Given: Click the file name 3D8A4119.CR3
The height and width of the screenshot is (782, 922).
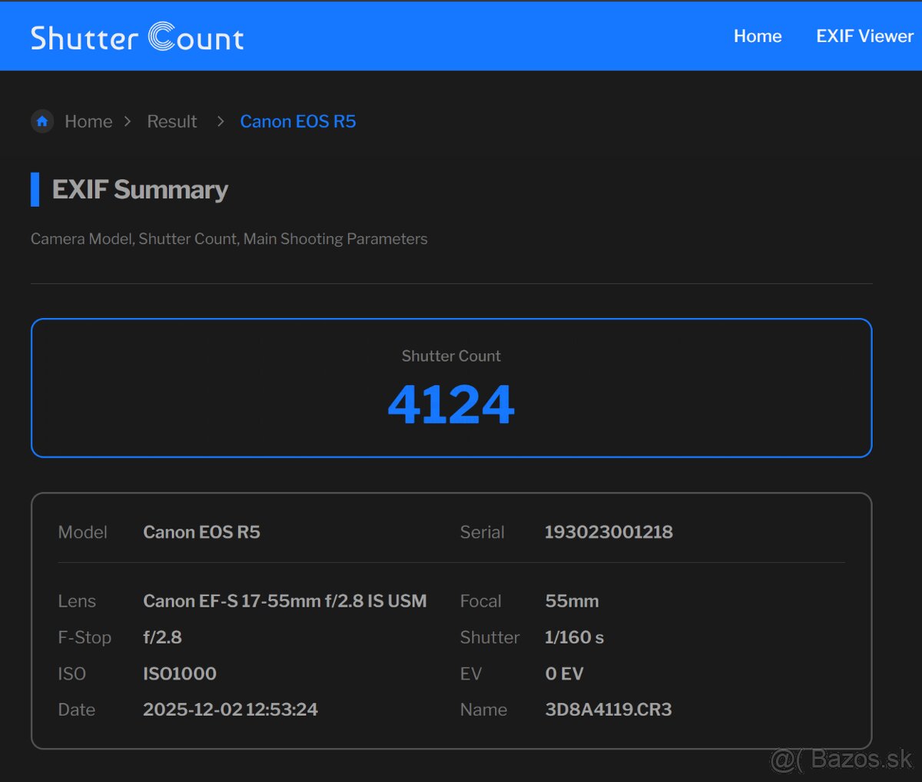Looking at the screenshot, I should [608, 709].
